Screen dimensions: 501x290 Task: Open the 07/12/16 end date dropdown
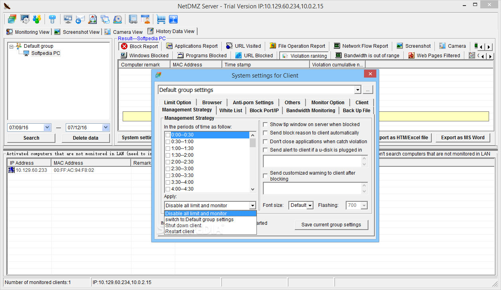point(106,127)
